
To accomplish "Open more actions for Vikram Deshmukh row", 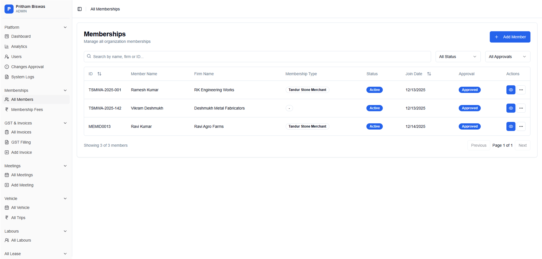I will 521,108.
